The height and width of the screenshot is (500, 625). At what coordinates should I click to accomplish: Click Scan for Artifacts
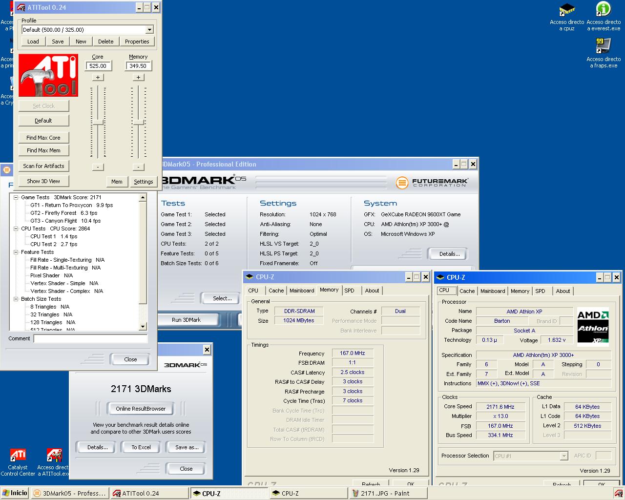pos(43,166)
